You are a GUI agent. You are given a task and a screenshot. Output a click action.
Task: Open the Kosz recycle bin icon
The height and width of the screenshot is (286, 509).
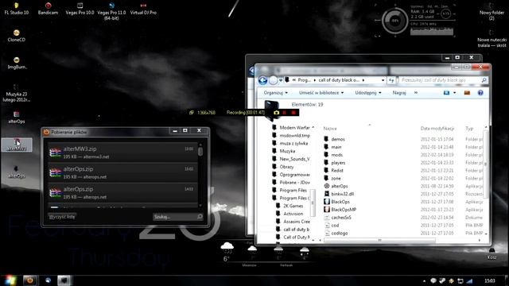coord(492,253)
